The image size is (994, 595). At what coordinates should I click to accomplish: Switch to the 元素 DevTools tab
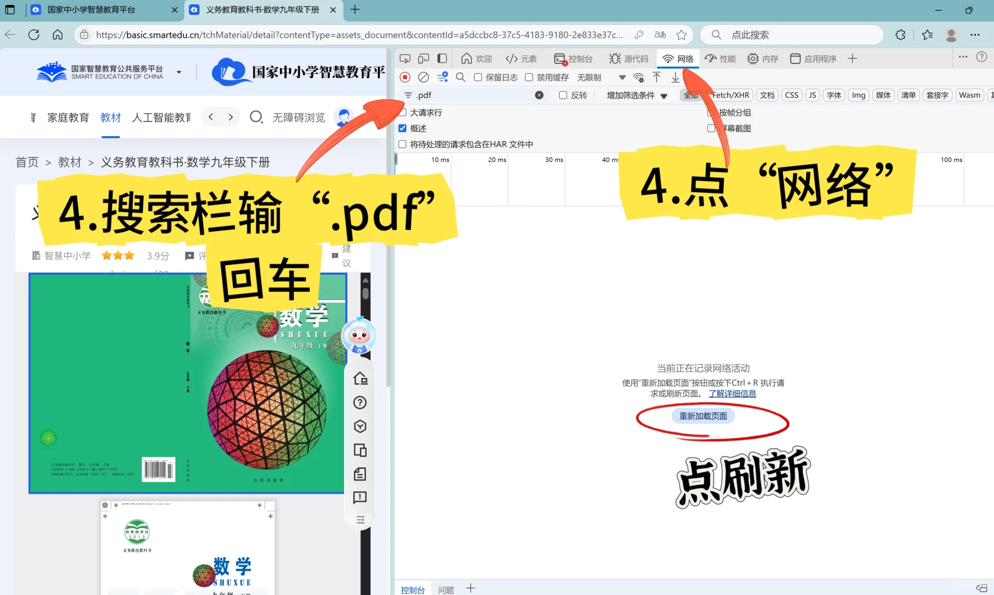tap(521, 58)
